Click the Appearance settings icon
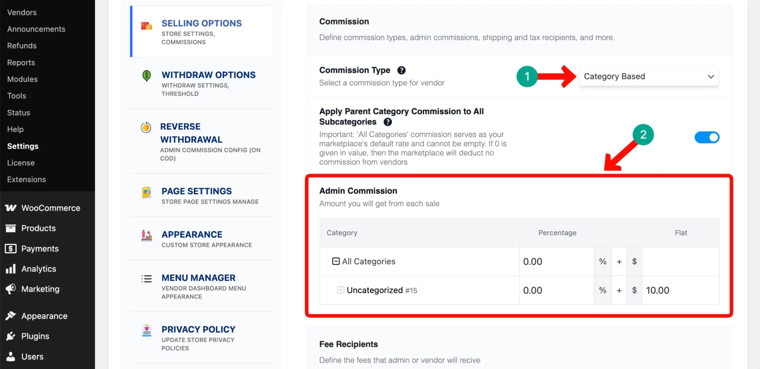The height and width of the screenshot is (369, 760). coord(146,236)
